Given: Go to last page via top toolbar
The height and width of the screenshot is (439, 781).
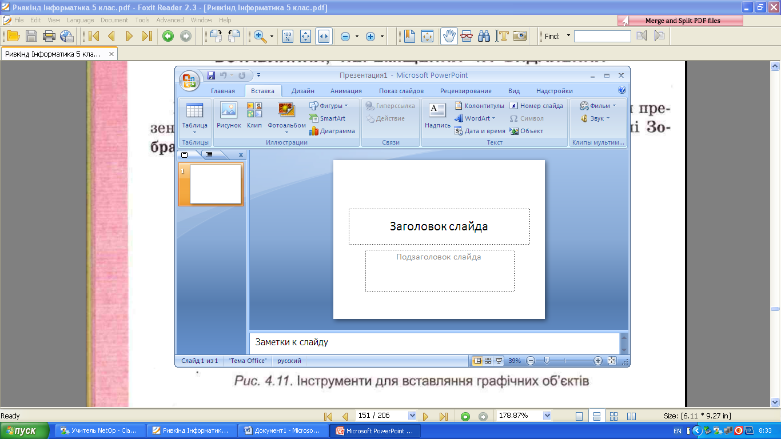Looking at the screenshot, I should [x=146, y=36].
